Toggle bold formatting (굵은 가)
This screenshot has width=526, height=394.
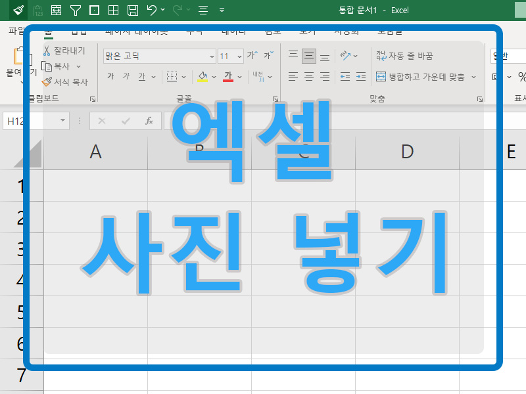[110, 76]
